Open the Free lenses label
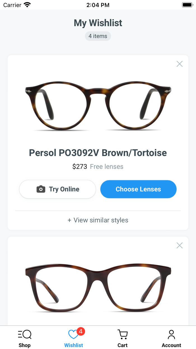The width and height of the screenshot is (196, 349). [x=106, y=166]
